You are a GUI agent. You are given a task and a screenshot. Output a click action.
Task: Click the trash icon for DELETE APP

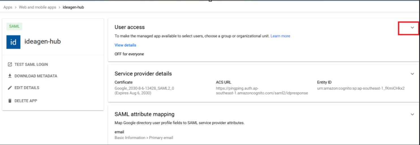point(10,101)
